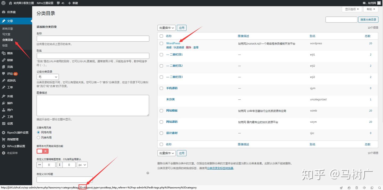
Task: Expand the 显示选项 screen options panel
Action: click(x=352, y=9)
